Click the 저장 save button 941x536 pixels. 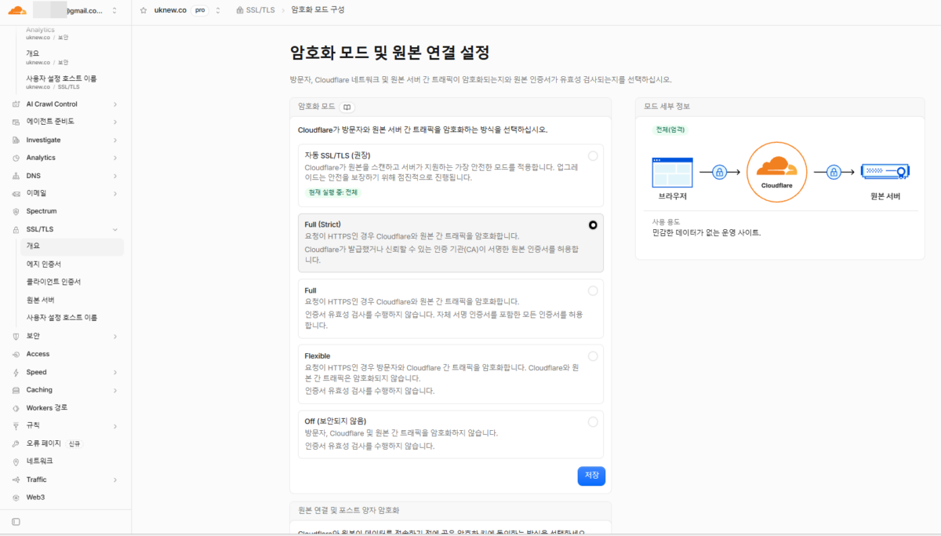[591, 476]
